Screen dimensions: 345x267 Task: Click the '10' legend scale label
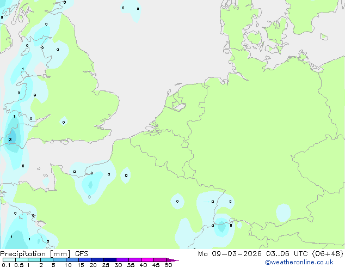pyautogui.click(x=68, y=265)
